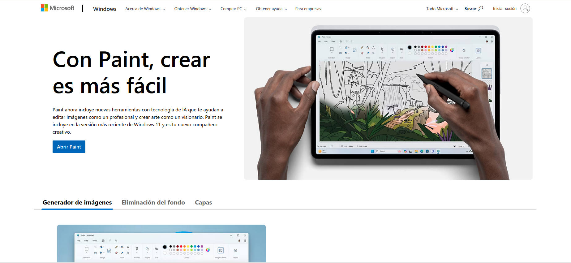Viewport: 571px width, 263px height.
Task: Expand the Todo Microsoft dropdown
Action: (442, 9)
